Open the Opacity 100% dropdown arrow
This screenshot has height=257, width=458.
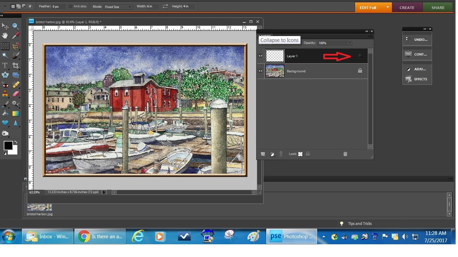click(x=350, y=43)
